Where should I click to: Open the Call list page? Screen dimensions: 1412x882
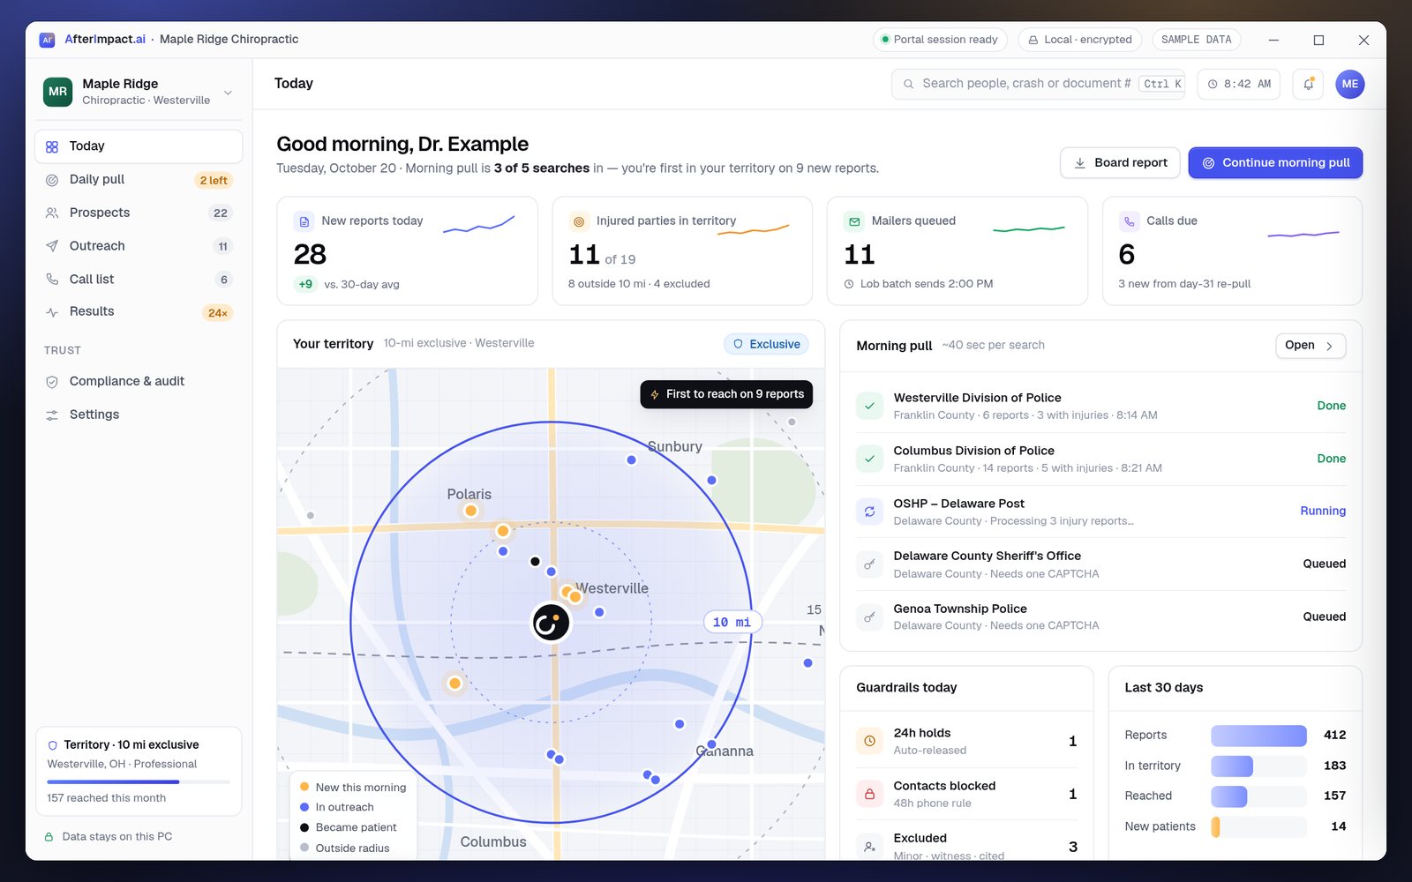[x=139, y=280]
